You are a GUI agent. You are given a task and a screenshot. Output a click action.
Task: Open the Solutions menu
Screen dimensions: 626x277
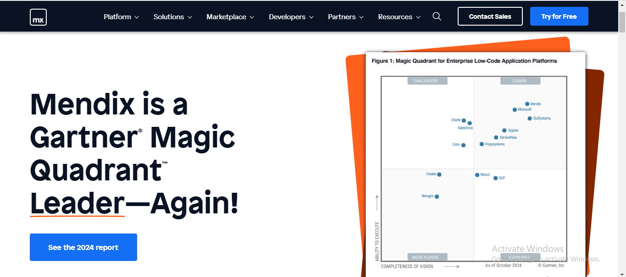[x=173, y=17]
